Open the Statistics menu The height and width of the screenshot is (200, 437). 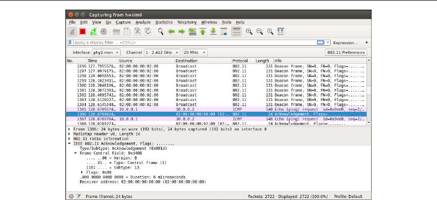click(164, 22)
